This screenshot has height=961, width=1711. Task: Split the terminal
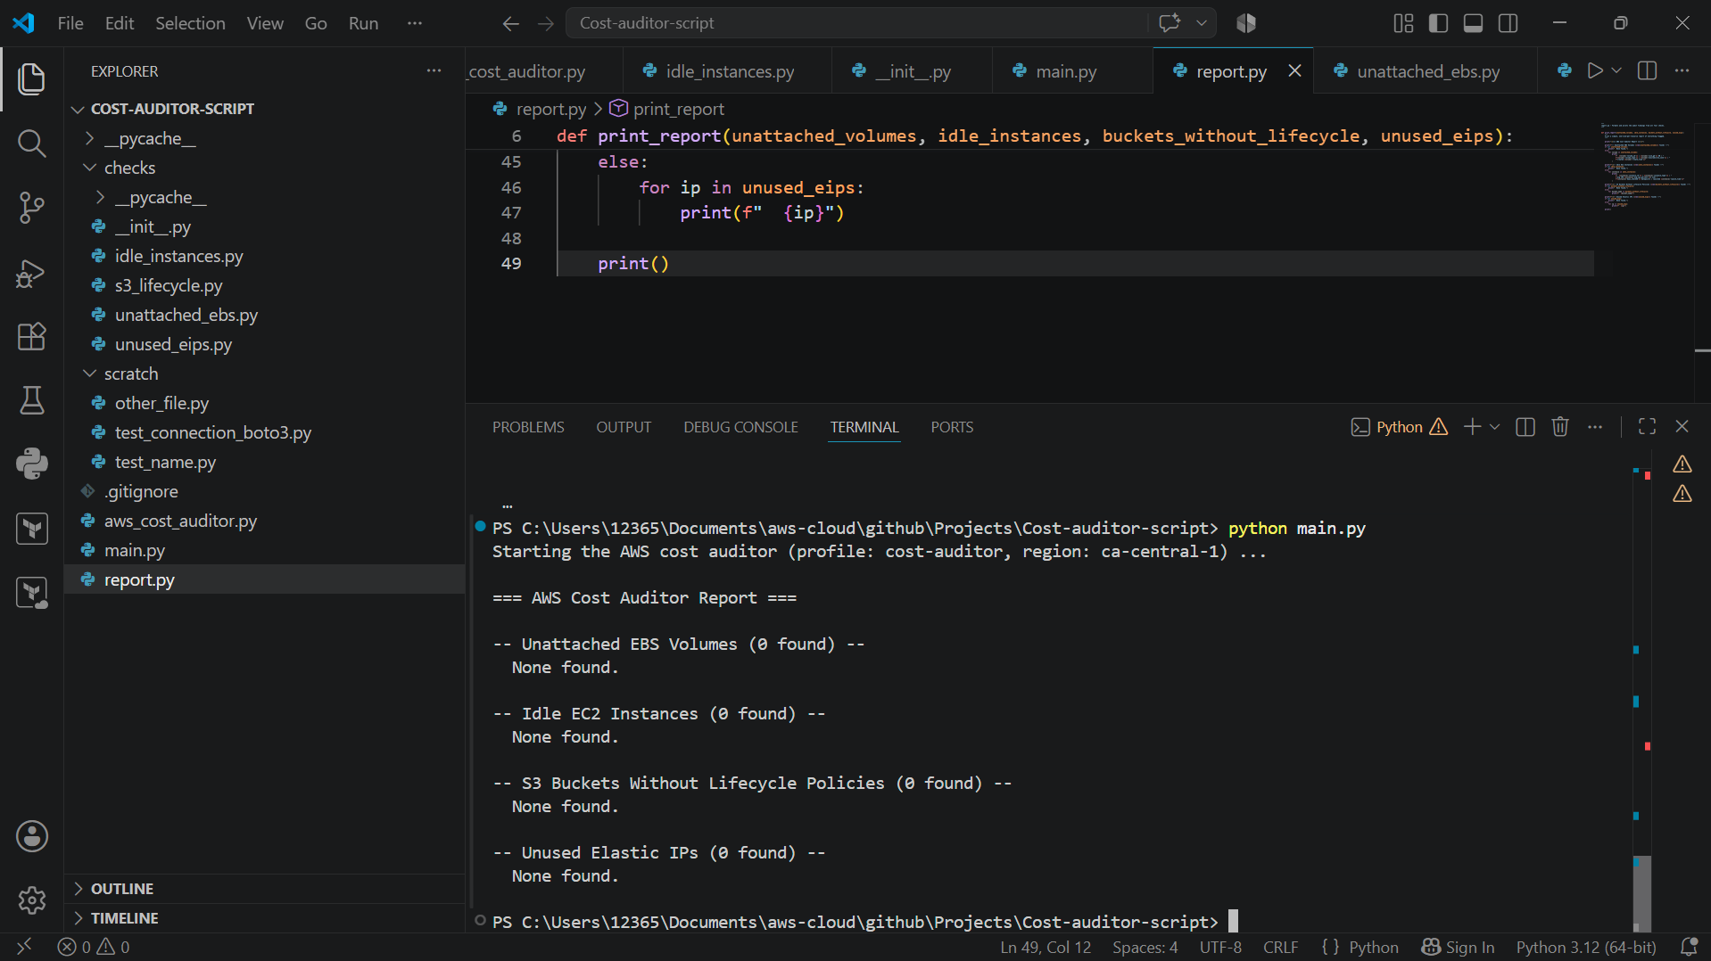(x=1525, y=427)
